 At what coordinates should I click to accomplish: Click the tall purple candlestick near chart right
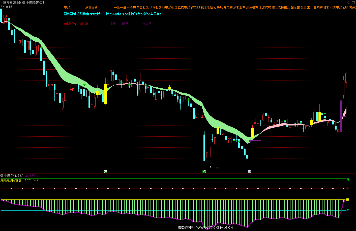341,116
